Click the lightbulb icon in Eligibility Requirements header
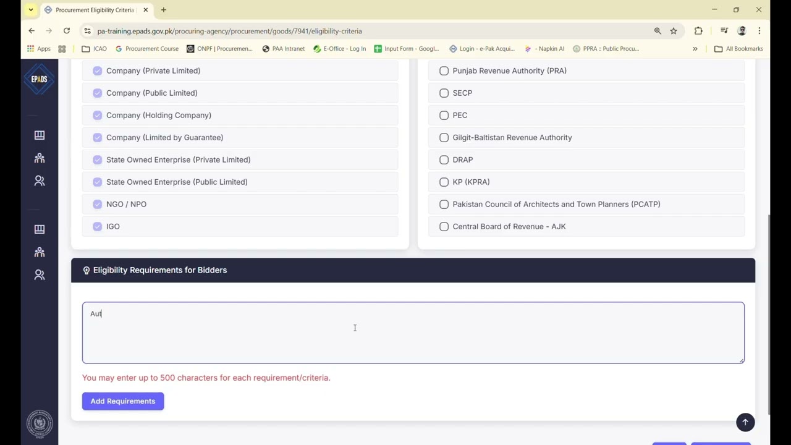The height and width of the screenshot is (445, 791). coord(87,270)
